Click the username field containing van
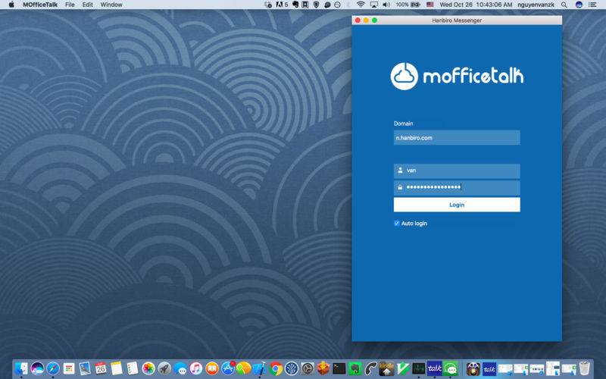The height and width of the screenshot is (379, 606). click(457, 171)
